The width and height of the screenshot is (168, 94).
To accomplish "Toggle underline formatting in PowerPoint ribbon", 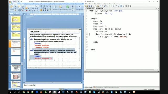I will click(x=31, y=8).
